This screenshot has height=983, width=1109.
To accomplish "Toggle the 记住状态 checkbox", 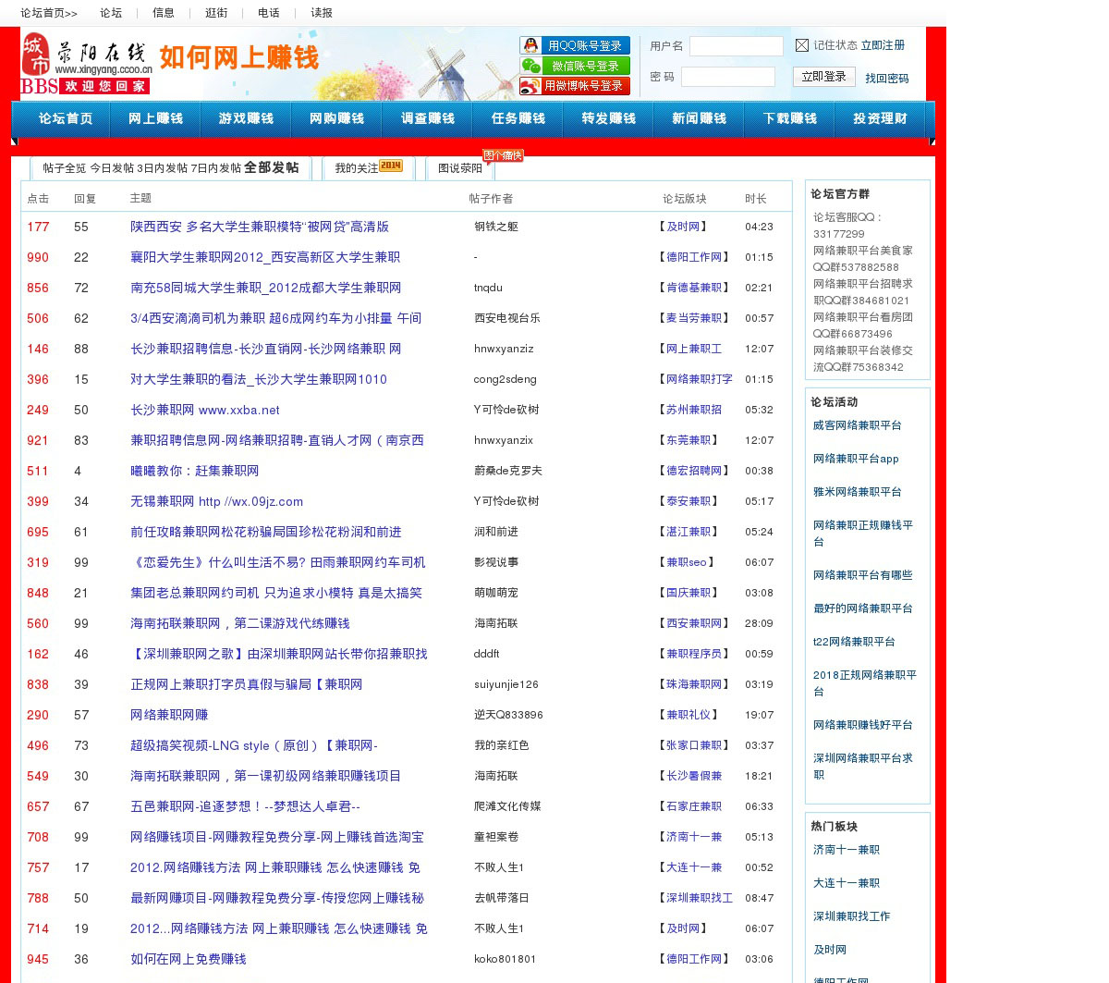I will 802,45.
